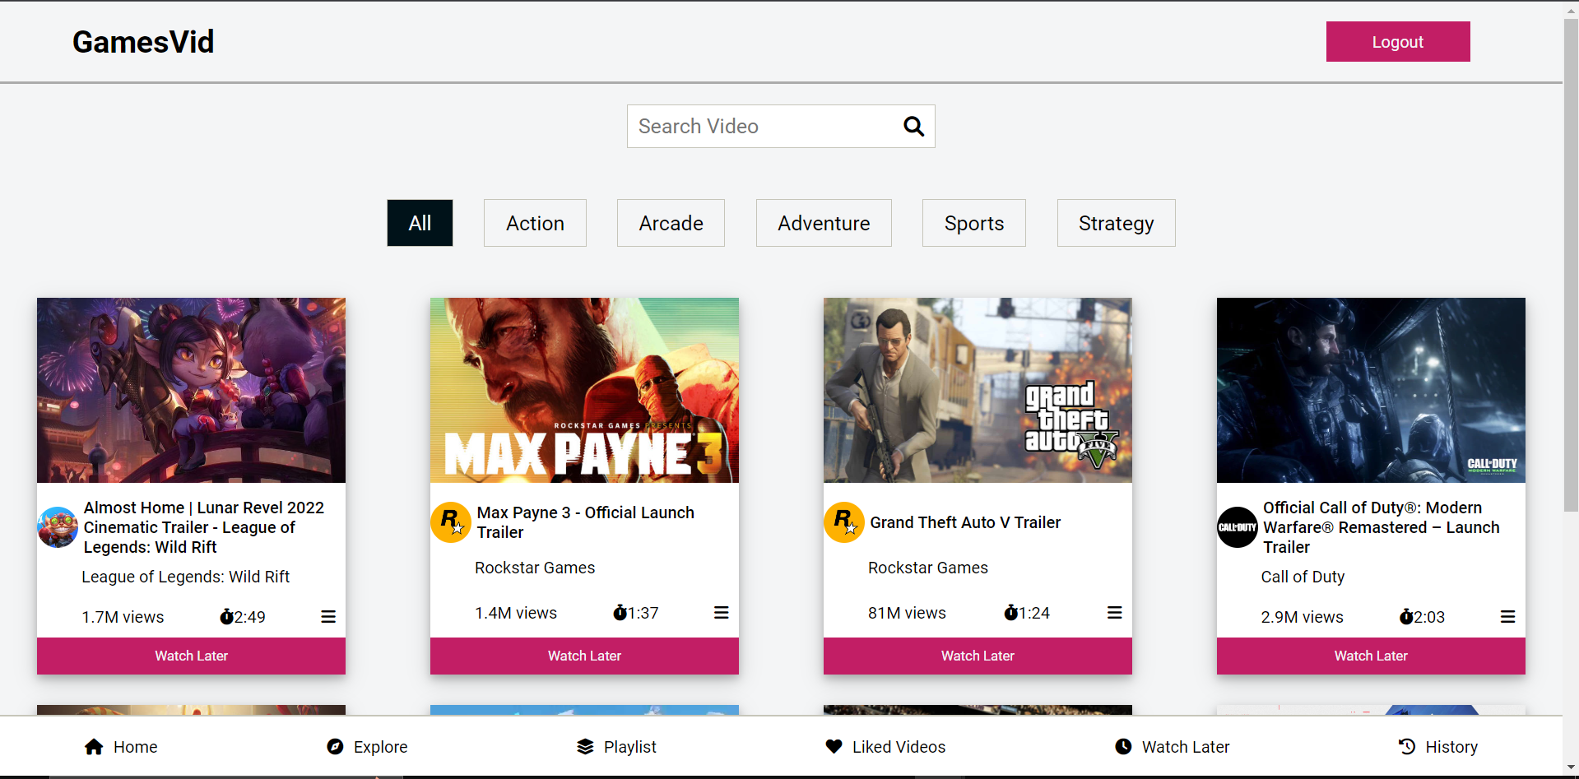Click the stopwatch icon next to 1:37

coord(620,613)
